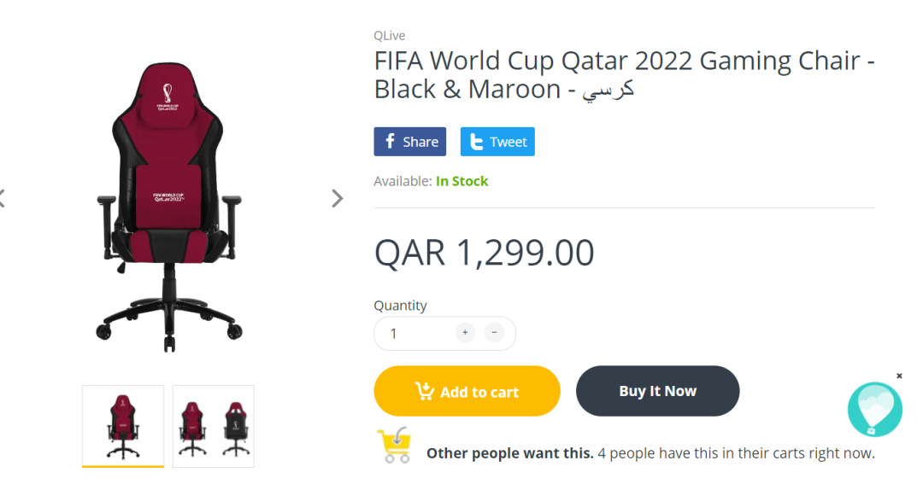Increase quantity with the plus button

coord(465,333)
